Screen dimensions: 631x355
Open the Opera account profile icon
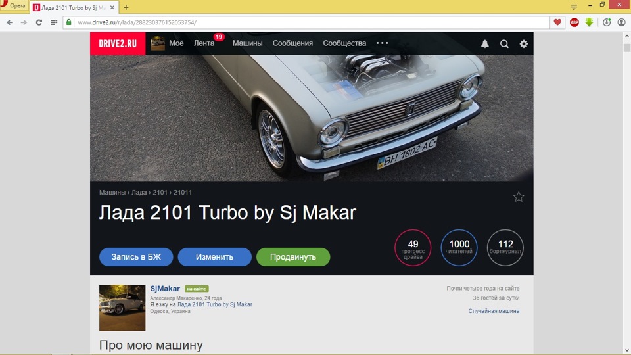pos(621,22)
